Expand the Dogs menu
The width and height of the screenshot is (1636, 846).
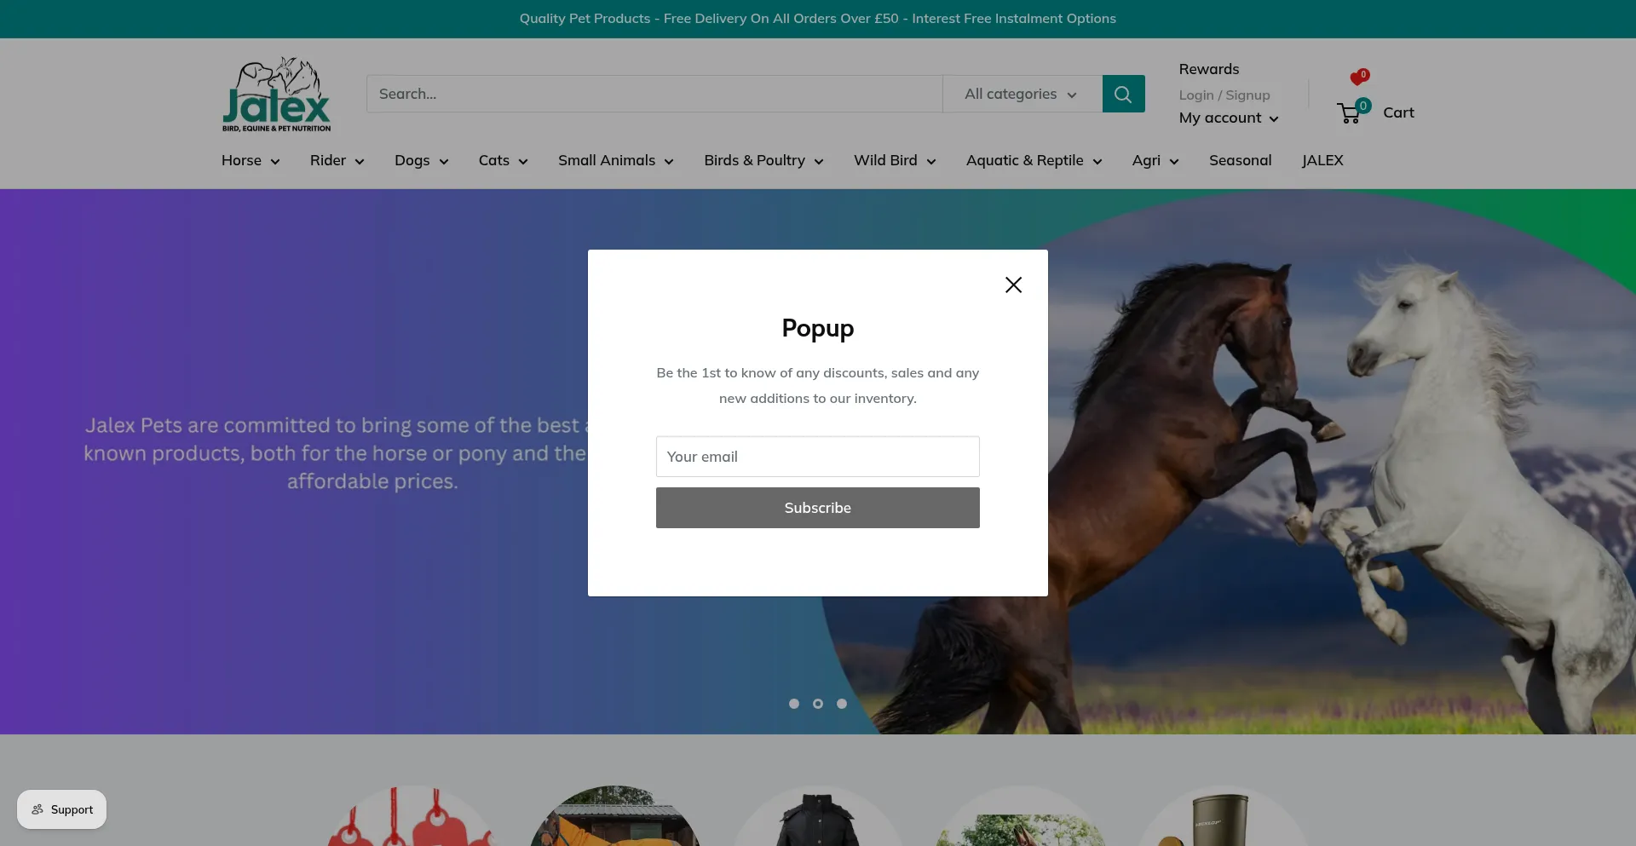[422, 160]
